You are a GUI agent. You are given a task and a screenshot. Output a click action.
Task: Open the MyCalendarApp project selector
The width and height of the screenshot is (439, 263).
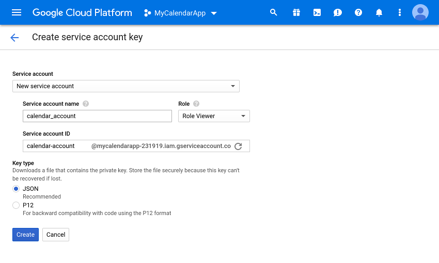point(180,13)
